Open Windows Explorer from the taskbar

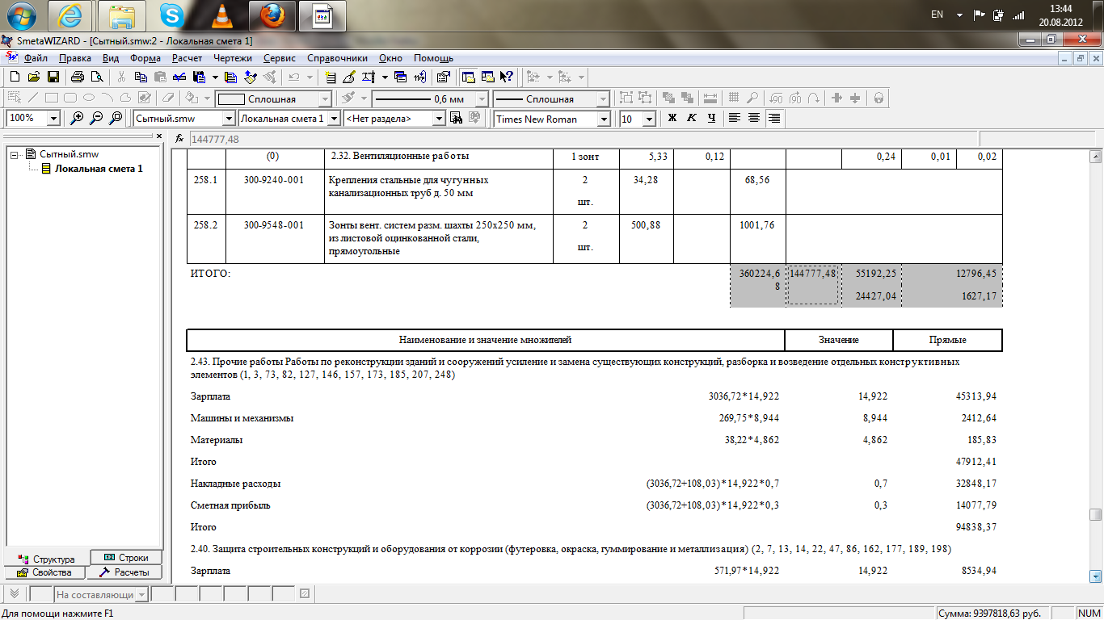tap(121, 15)
